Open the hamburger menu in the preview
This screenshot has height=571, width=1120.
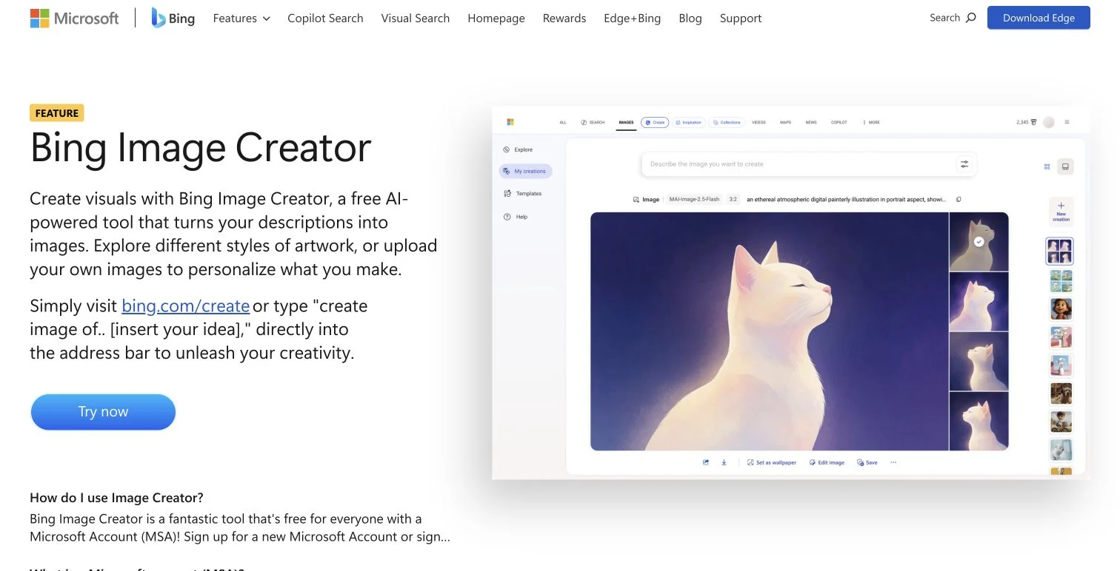click(x=1067, y=122)
